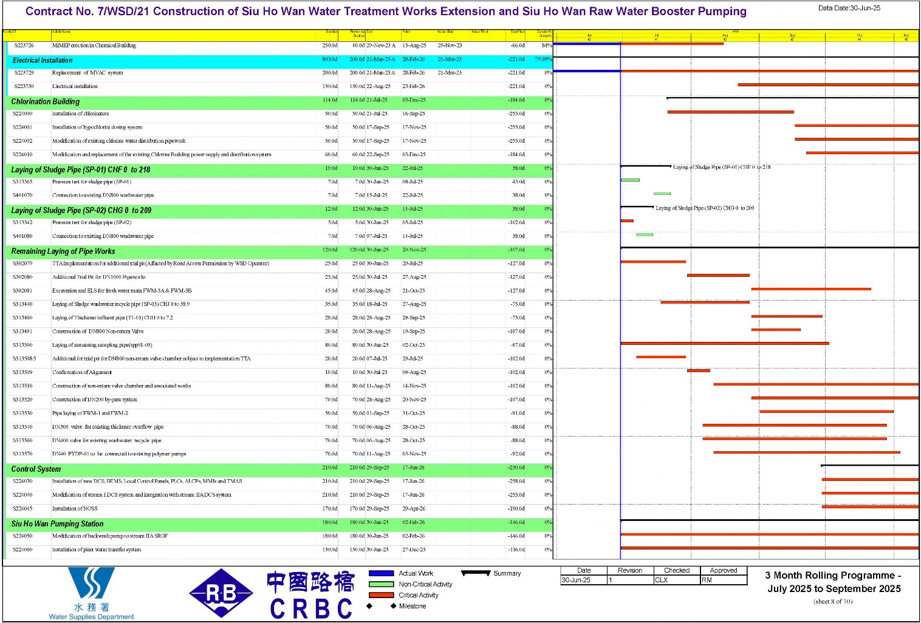
Task: Click the Water Supplies Department logo
Action: [91, 593]
